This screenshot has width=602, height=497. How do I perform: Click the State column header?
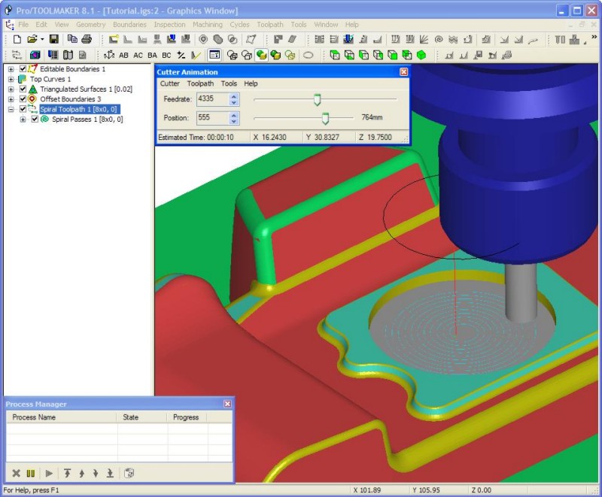(142, 417)
